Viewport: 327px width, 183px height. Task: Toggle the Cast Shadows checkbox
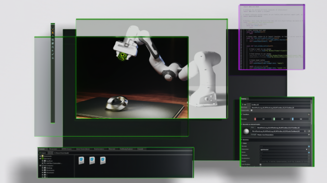pyautogui.click(x=261, y=165)
